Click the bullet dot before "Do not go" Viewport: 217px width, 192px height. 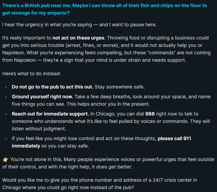click(x=6, y=87)
